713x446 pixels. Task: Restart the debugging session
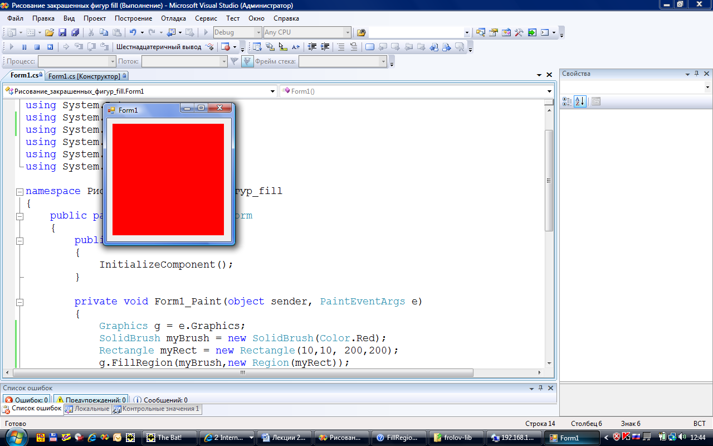click(50, 47)
